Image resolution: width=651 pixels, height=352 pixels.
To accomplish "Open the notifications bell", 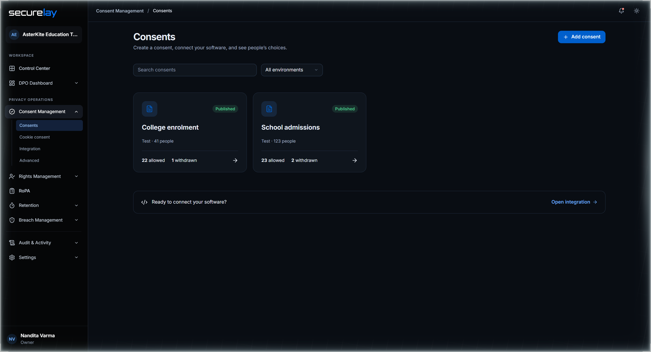I will (621, 11).
